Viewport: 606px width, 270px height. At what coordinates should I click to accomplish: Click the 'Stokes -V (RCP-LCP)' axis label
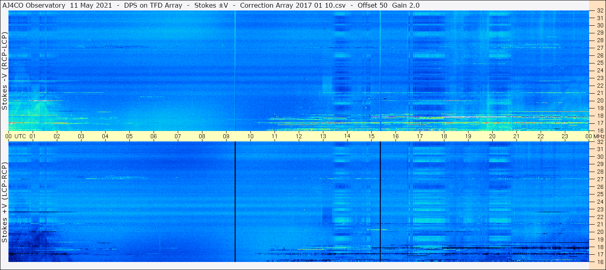tap(4, 71)
